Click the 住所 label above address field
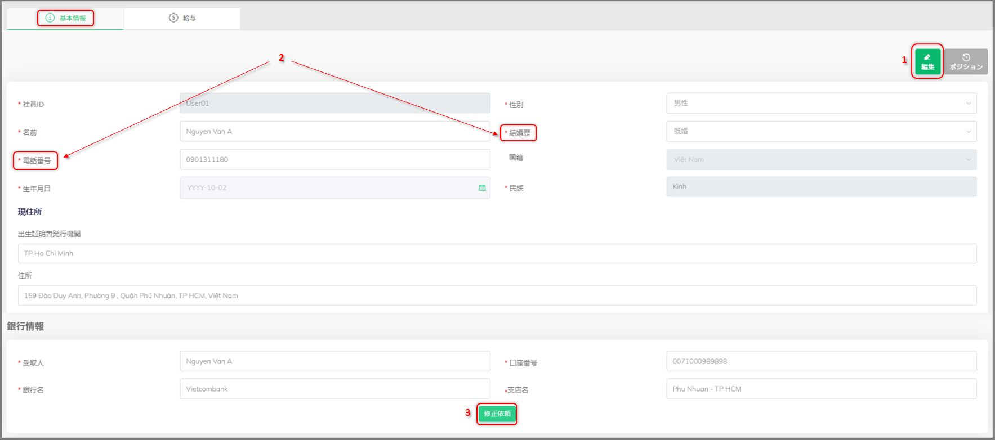 coord(25,276)
